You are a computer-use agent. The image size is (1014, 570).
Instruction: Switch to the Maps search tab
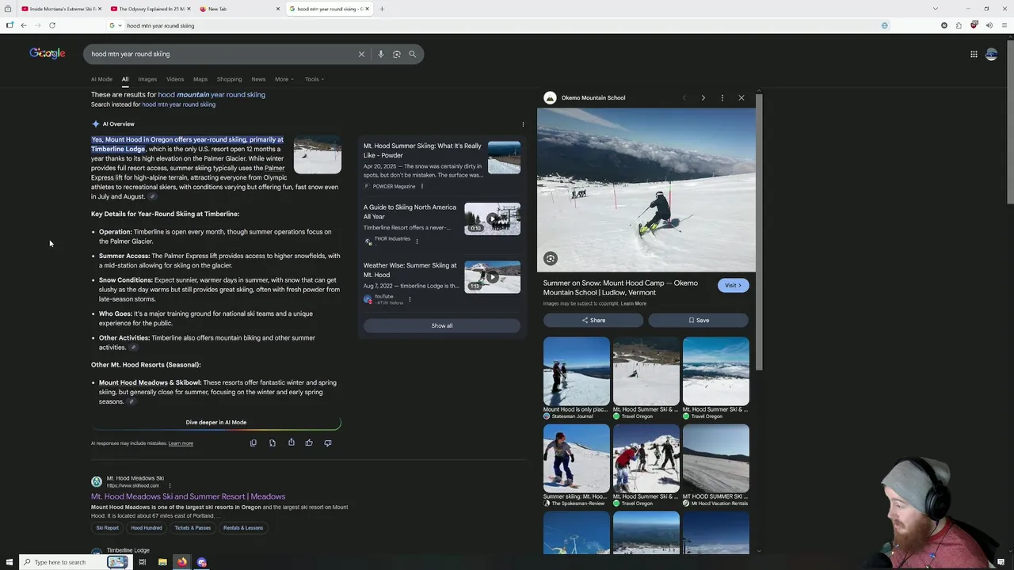[200, 79]
